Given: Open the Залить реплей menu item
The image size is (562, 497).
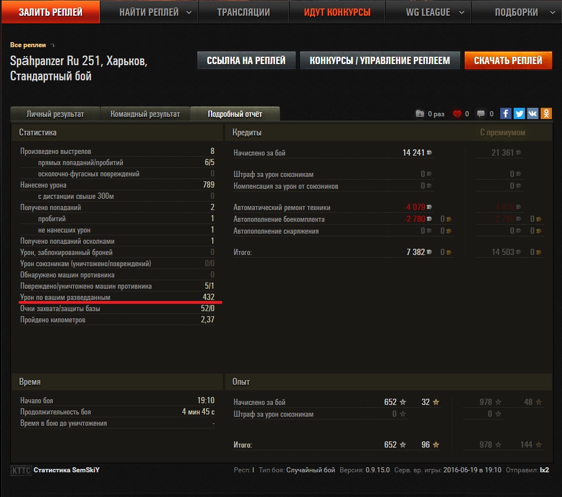Looking at the screenshot, I should tap(51, 12).
